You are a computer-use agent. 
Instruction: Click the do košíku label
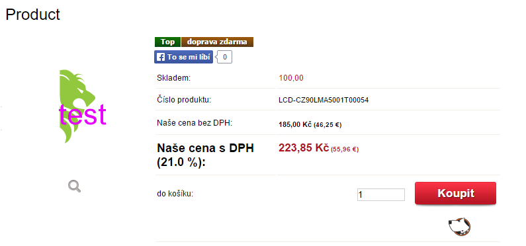coord(175,193)
